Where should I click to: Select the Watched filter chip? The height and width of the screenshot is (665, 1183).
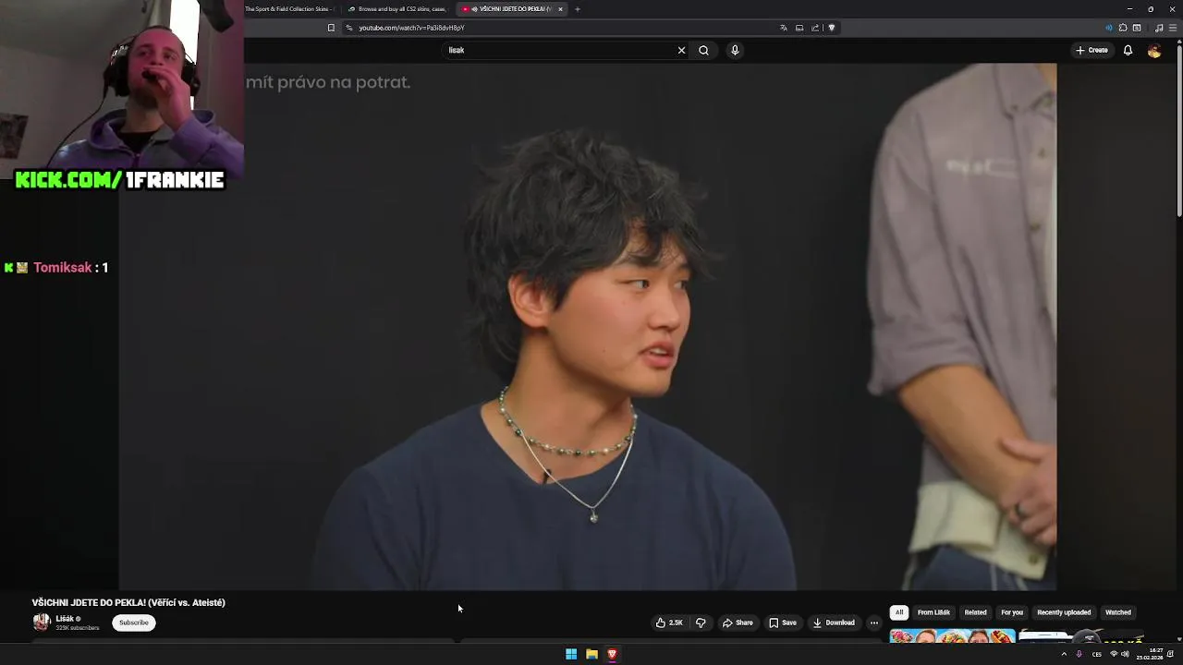pos(1118,612)
